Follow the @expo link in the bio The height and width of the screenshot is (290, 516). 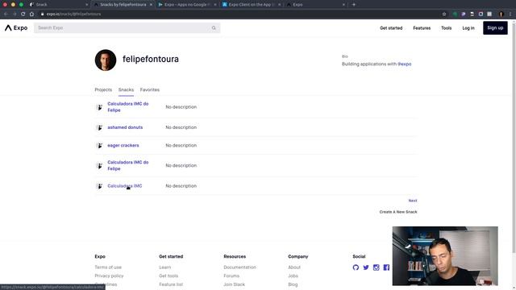click(405, 64)
